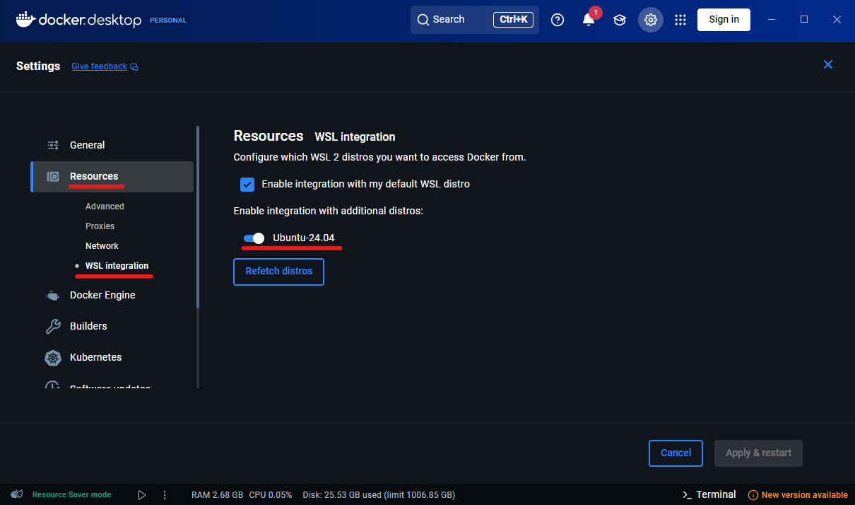
Task: Click the Ctrl+K shortcut badge
Action: coord(513,20)
